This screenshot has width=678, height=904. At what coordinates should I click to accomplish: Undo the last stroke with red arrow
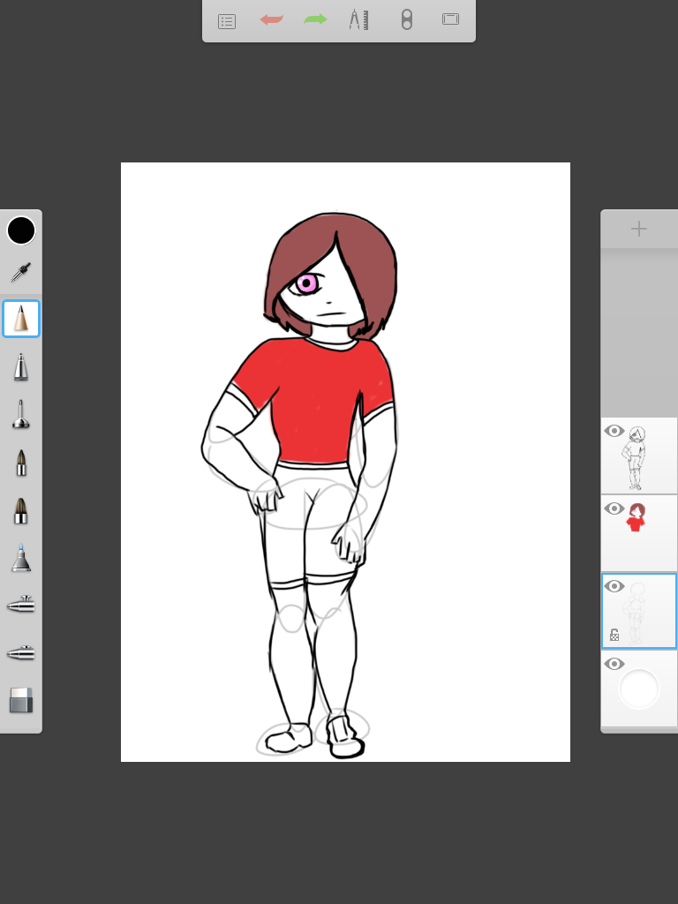click(x=271, y=19)
